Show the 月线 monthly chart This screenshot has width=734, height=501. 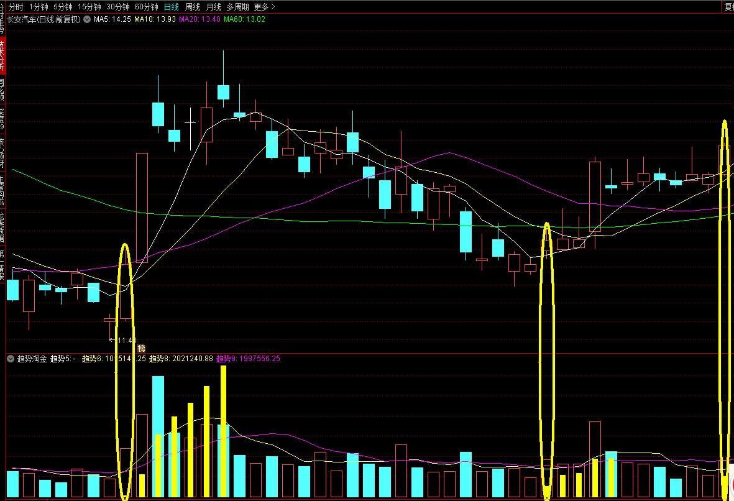[x=213, y=7]
